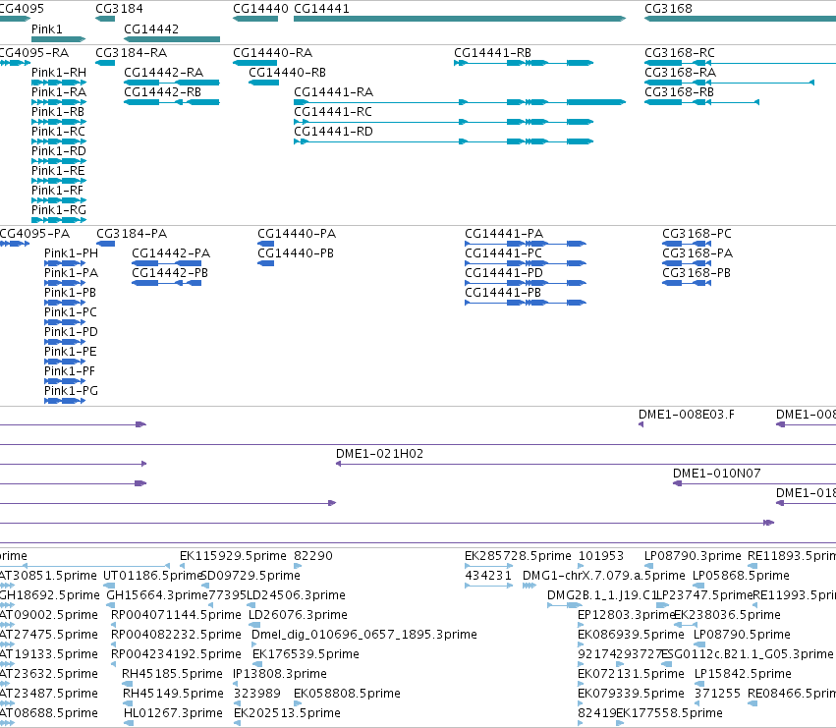Select EST RH45185.5prime

coord(172,674)
